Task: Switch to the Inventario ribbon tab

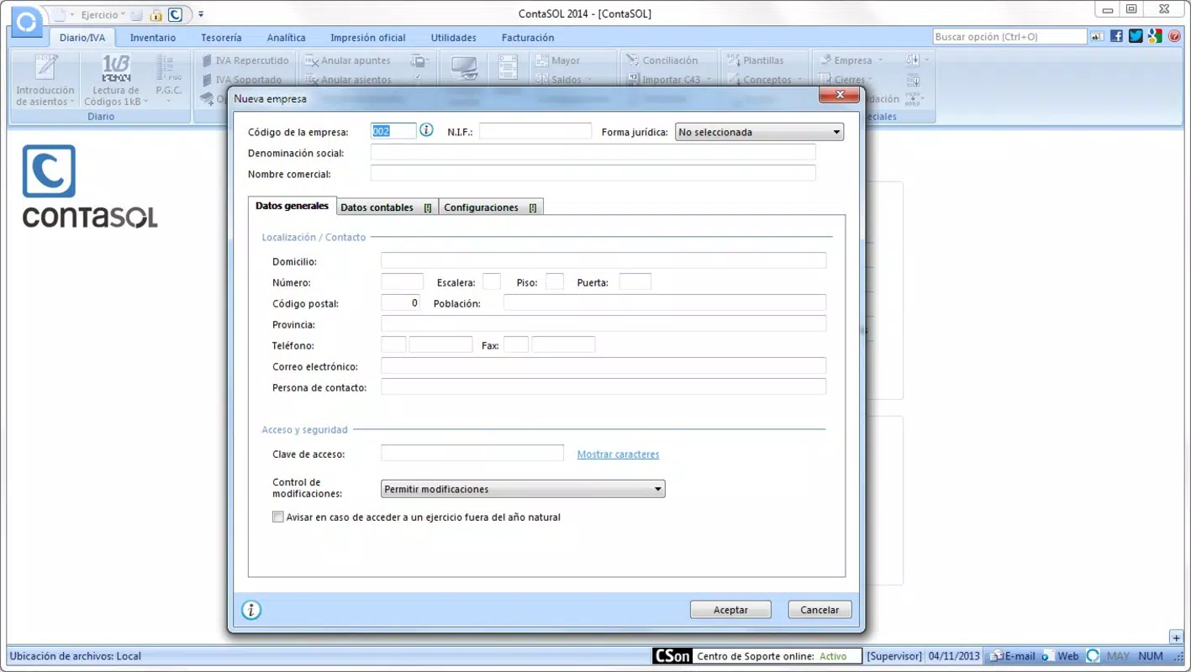Action: tap(153, 38)
